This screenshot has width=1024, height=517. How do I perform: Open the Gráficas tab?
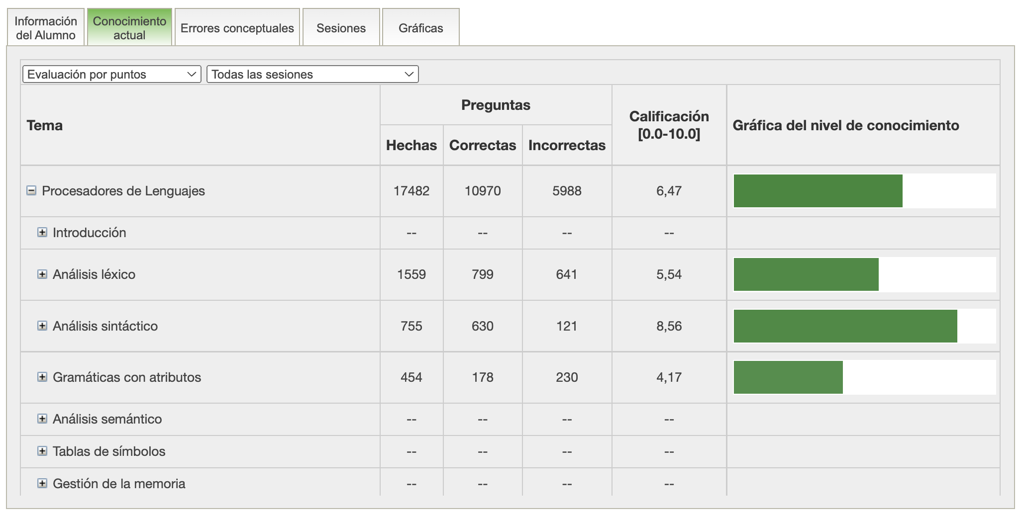[420, 28]
